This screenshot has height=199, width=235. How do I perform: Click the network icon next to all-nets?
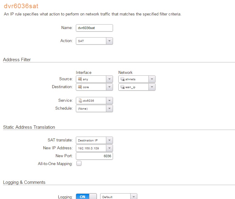pyautogui.click(x=122, y=79)
